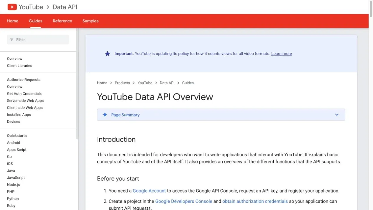Open Server-side Web Apps guide
373x210 pixels.
pyautogui.click(x=25, y=101)
